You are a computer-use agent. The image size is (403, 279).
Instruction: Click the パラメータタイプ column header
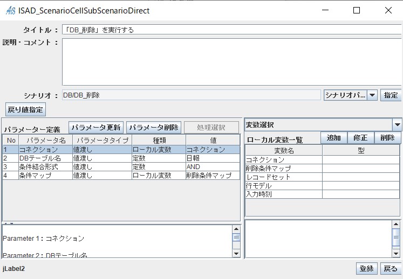tap(101, 140)
